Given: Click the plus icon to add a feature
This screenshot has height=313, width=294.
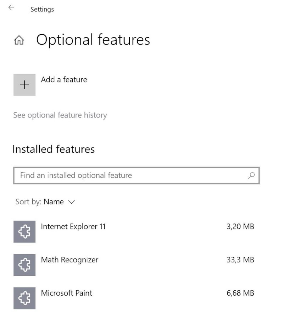Looking at the screenshot, I should tap(24, 85).
